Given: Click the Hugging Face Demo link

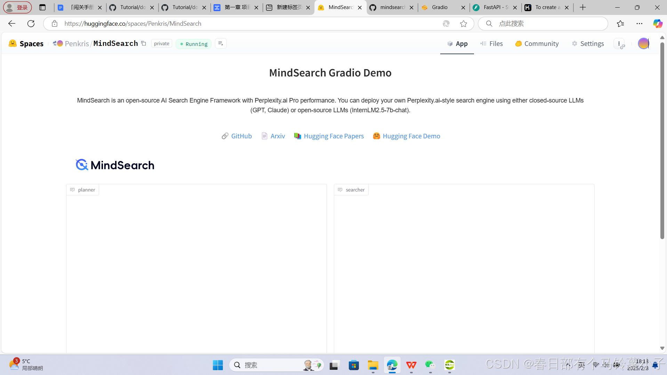Looking at the screenshot, I should click(411, 136).
